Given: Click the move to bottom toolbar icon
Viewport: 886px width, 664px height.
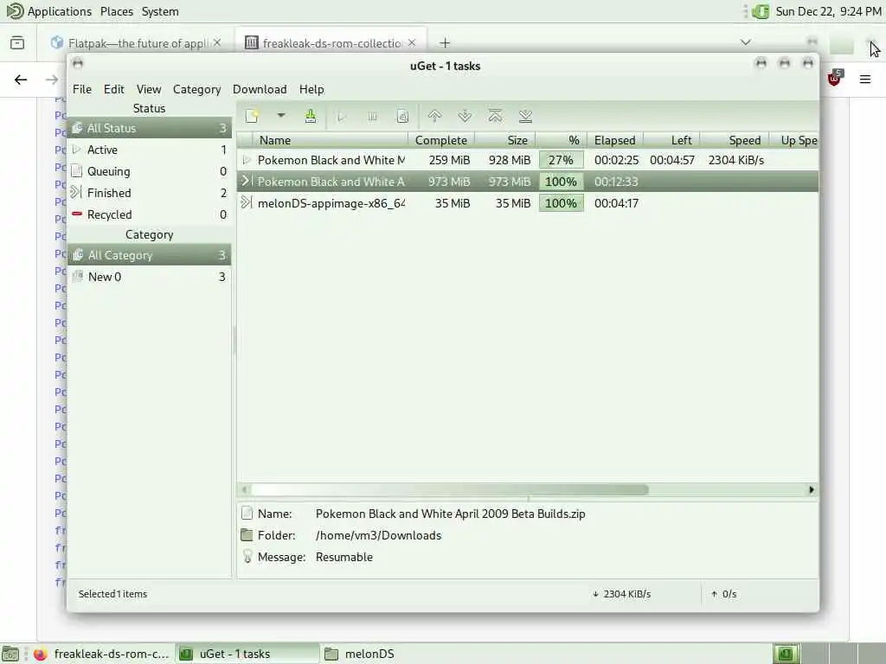Looking at the screenshot, I should (525, 116).
